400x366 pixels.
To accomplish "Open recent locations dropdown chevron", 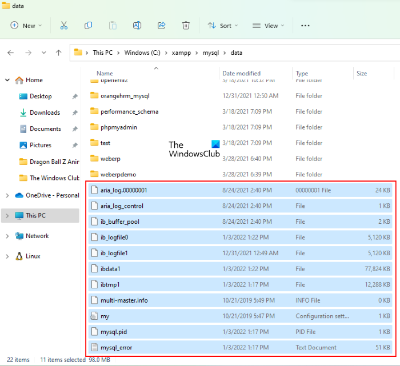I will tap(44, 53).
